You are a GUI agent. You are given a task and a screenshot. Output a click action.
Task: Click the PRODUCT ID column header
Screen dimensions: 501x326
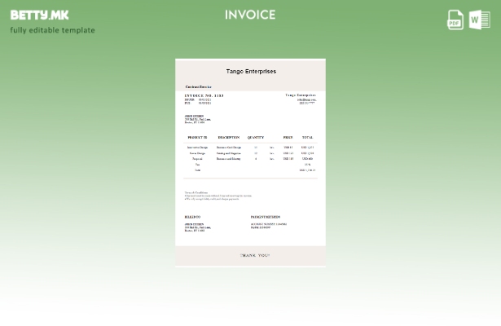(x=197, y=138)
